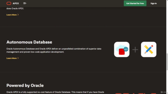This screenshot has width=168, height=94.
Task: Click the Autonomous Database heading
Action: 29,42
